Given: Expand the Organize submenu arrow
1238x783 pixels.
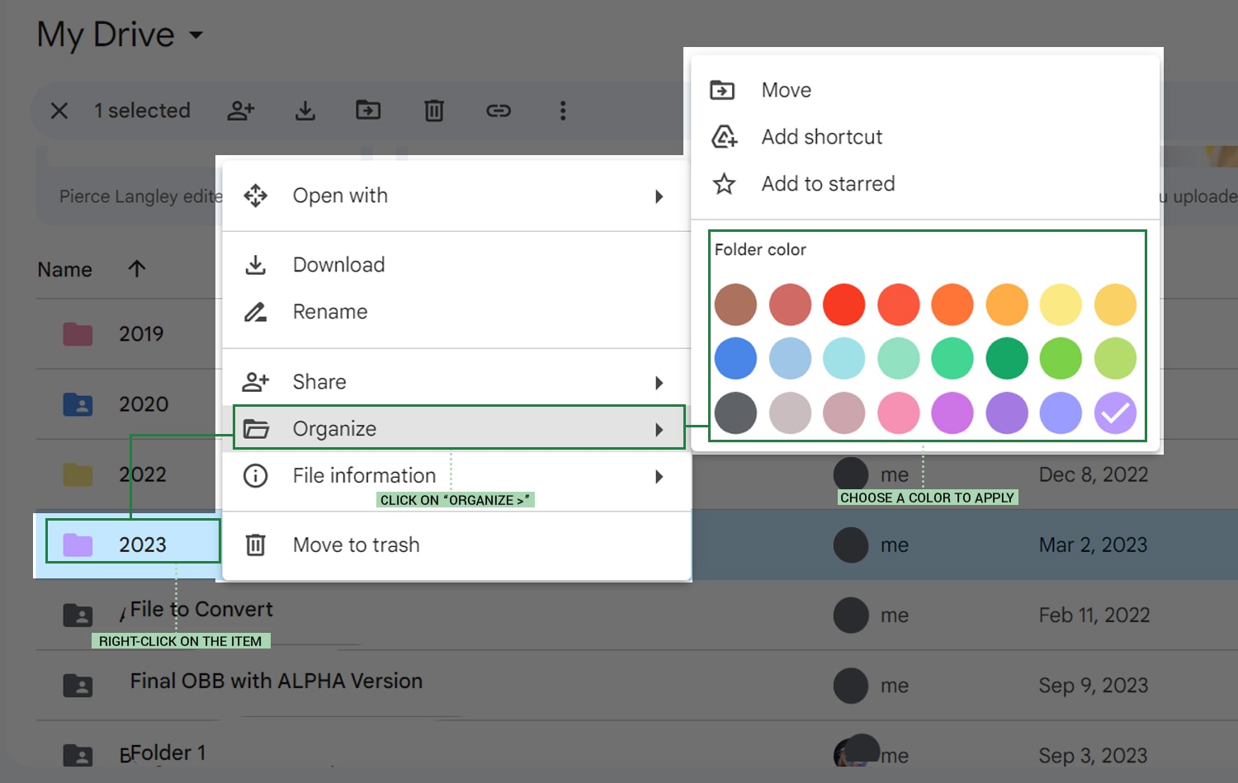Looking at the screenshot, I should (659, 428).
